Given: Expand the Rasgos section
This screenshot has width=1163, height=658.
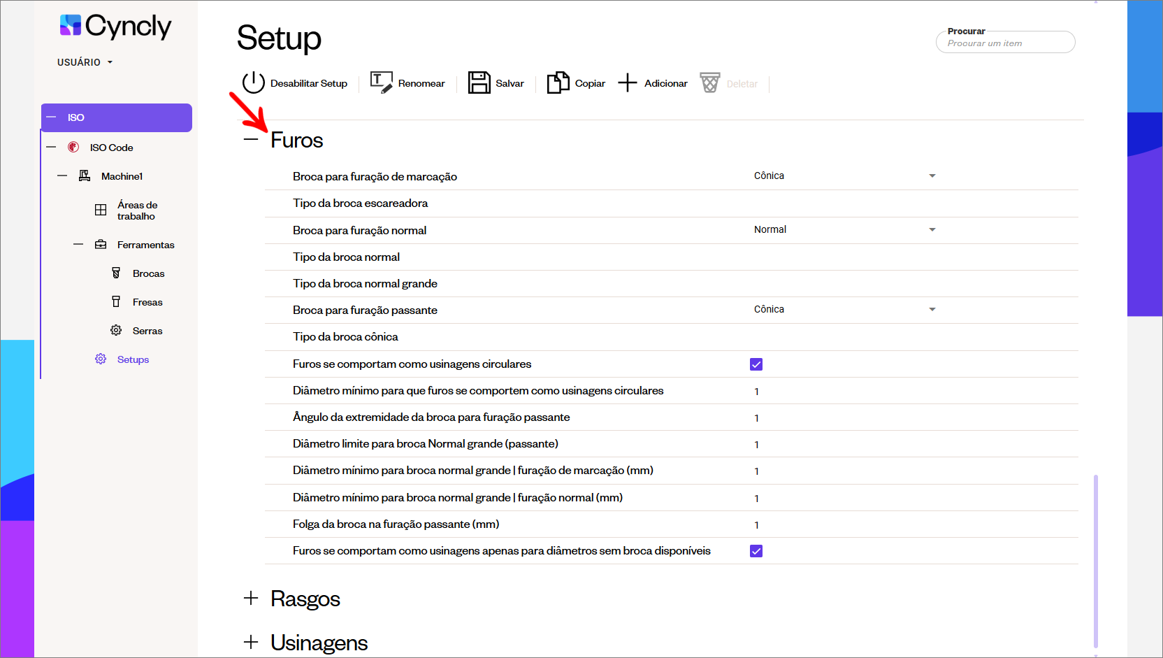Looking at the screenshot, I should 251,598.
